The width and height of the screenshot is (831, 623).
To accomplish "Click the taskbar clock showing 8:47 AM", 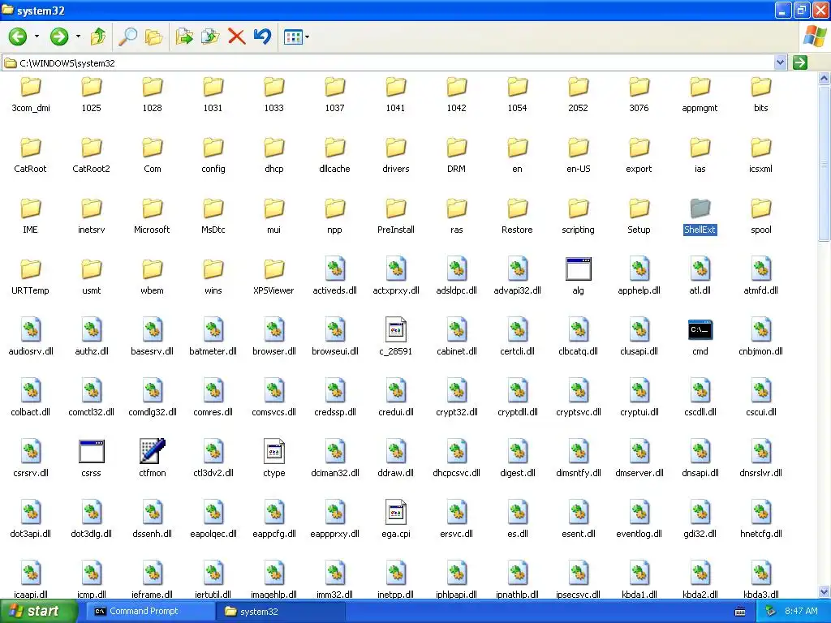I will (801, 612).
